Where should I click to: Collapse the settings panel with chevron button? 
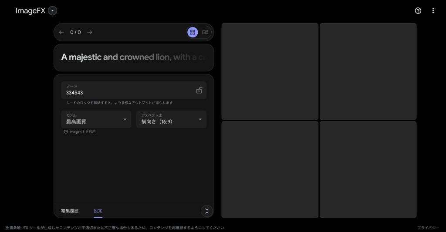pos(207,211)
